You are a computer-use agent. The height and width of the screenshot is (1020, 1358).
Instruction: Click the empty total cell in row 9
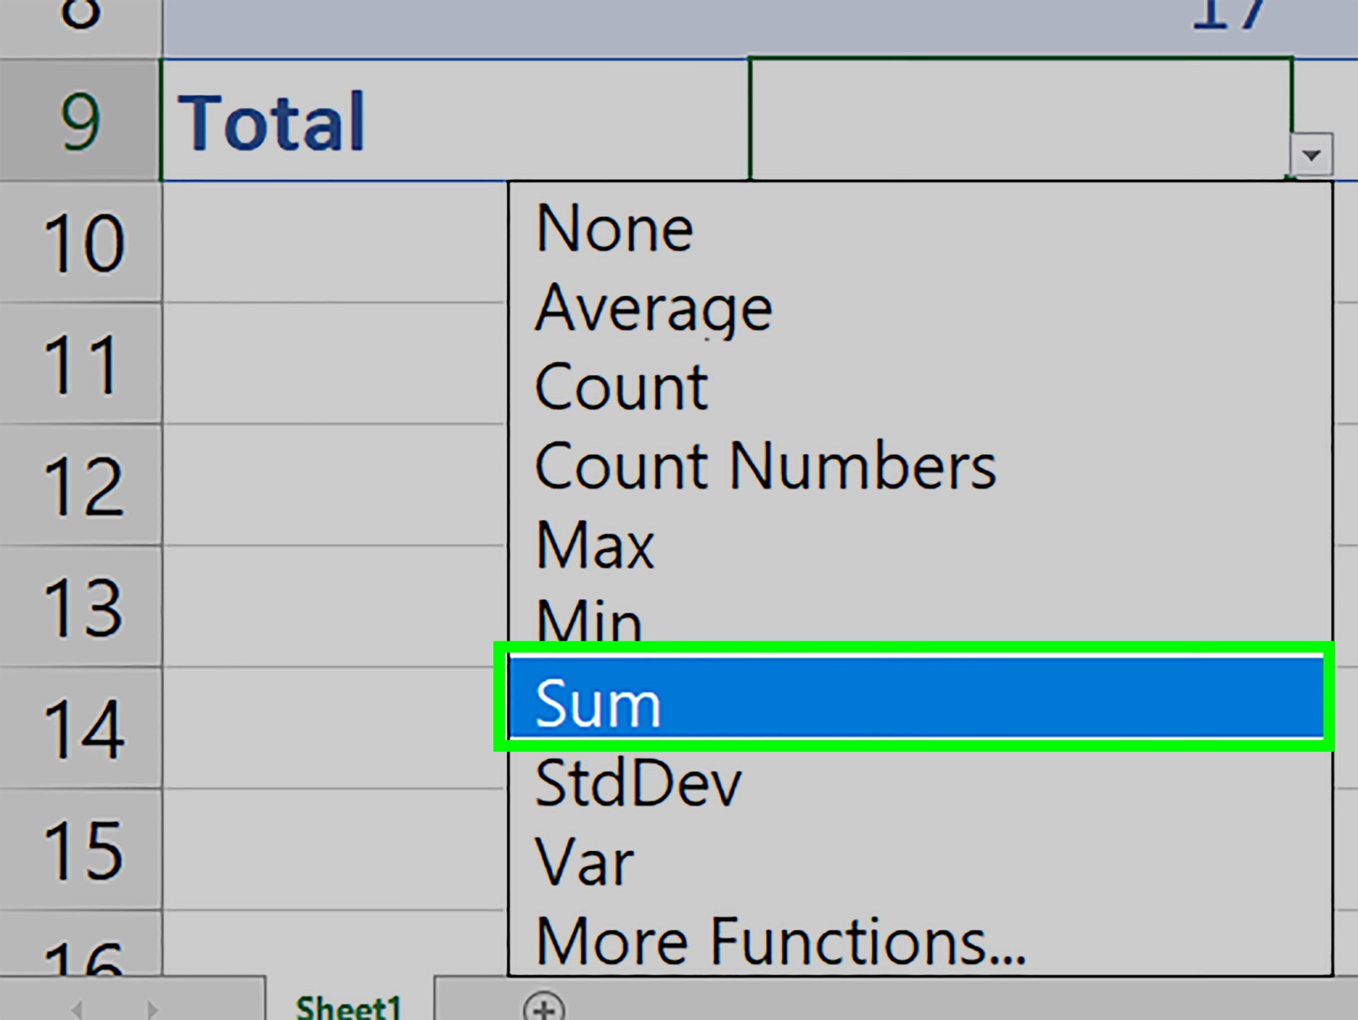point(1021,118)
